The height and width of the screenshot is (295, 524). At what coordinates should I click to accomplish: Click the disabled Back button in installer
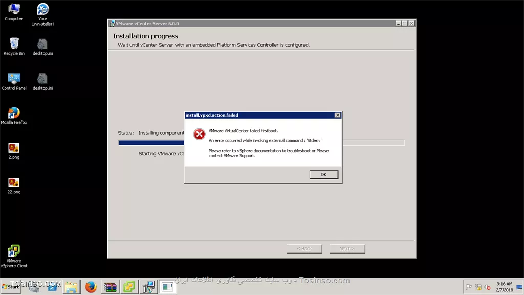[x=304, y=248]
